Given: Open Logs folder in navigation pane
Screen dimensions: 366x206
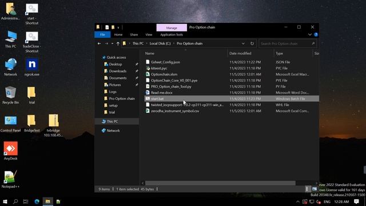Looking at the screenshot, I should (x=113, y=92).
